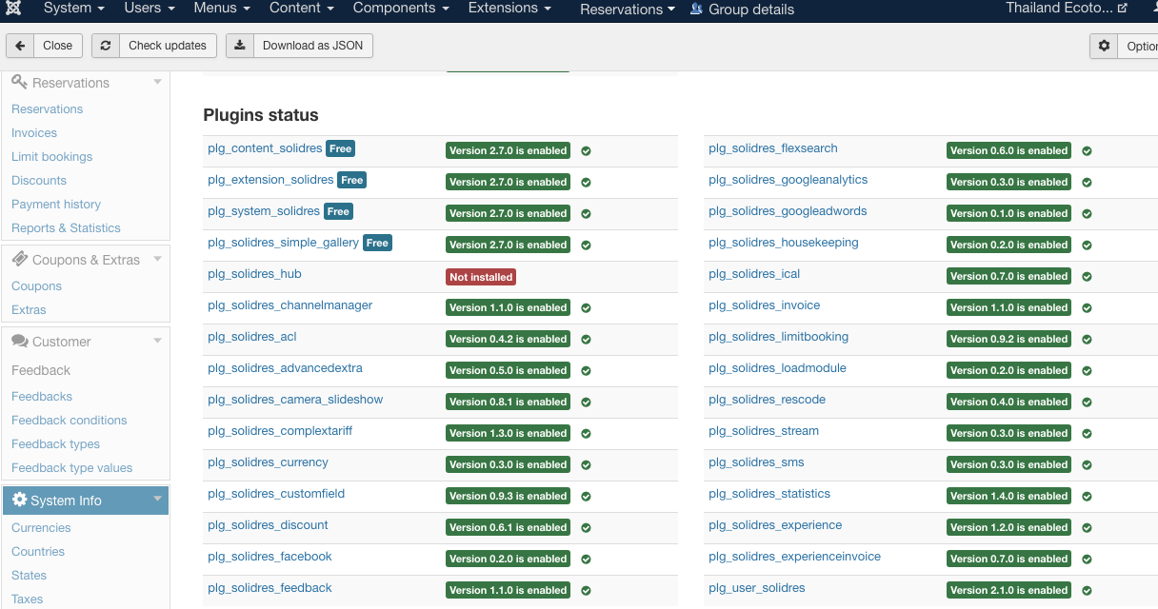Viewport: 1158px width, 609px height.
Task: Click the Check updates refresh icon
Action: (x=107, y=46)
